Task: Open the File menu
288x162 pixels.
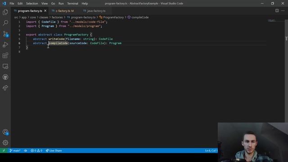Action: coord(12,4)
